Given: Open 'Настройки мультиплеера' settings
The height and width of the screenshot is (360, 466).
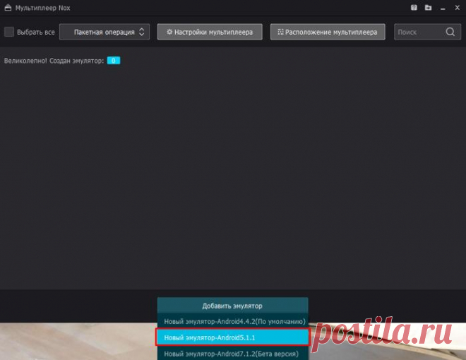Looking at the screenshot, I should pos(210,32).
